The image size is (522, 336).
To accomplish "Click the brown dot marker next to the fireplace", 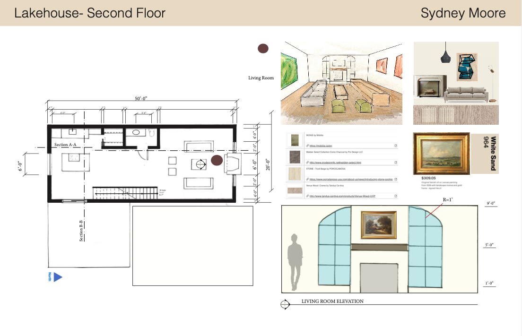I will pos(217,160).
